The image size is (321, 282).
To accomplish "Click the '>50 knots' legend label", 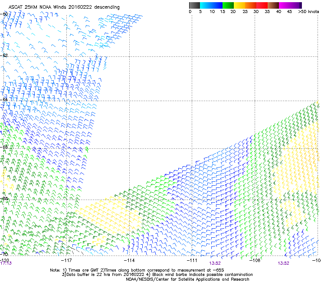I will tap(308, 12).
